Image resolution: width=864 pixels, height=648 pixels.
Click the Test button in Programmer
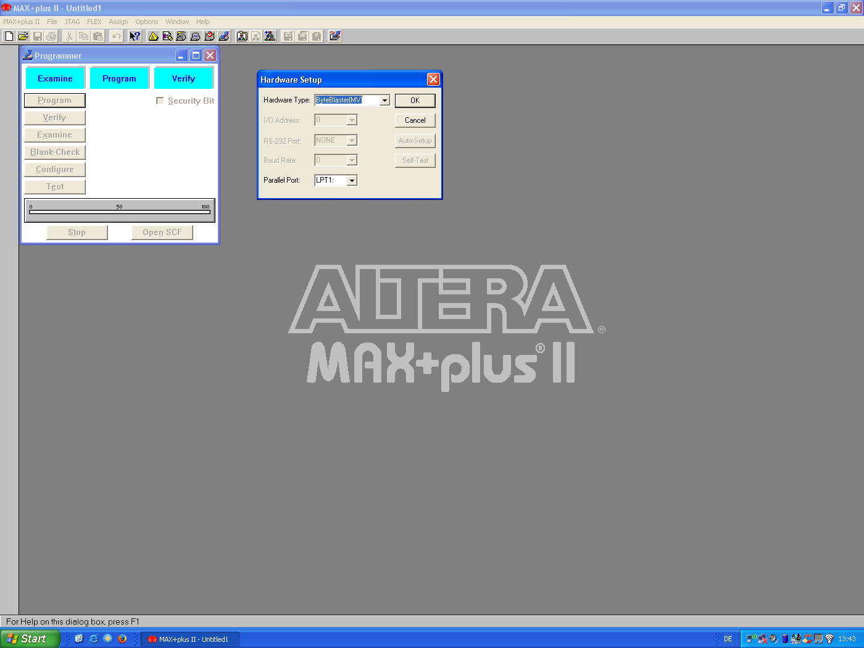click(55, 186)
